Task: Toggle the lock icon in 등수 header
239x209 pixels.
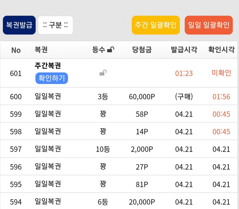Action: click(x=111, y=50)
